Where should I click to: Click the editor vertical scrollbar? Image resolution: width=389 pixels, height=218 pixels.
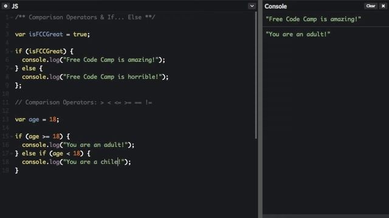[256, 75]
